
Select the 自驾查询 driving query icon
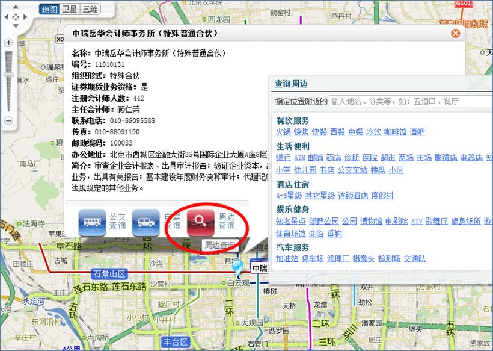point(144,221)
